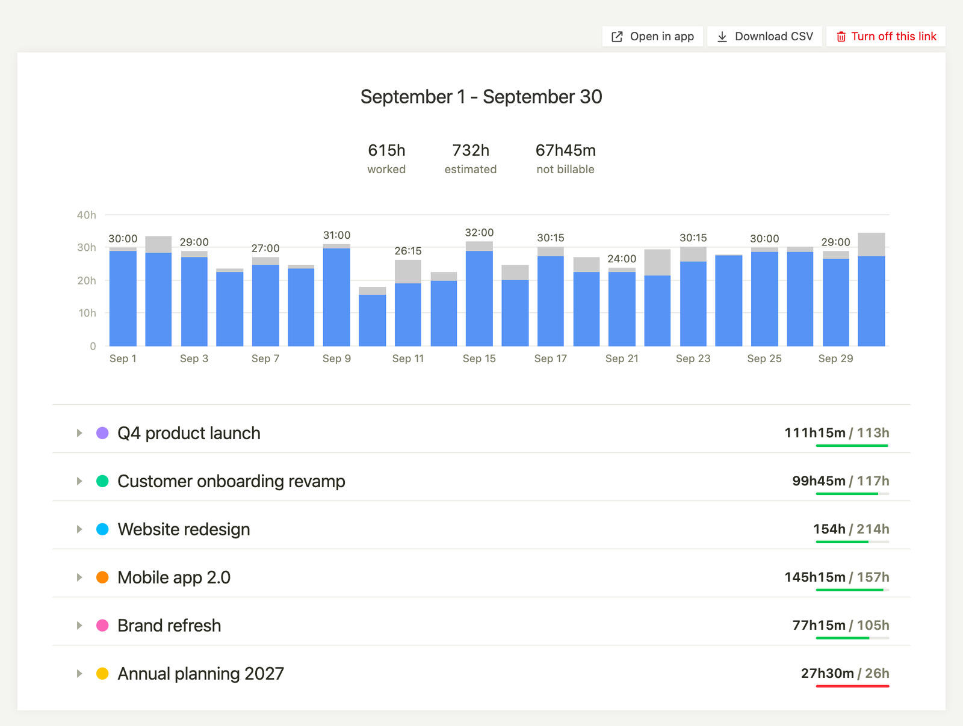Click the Open in app external-link icon

coord(617,37)
